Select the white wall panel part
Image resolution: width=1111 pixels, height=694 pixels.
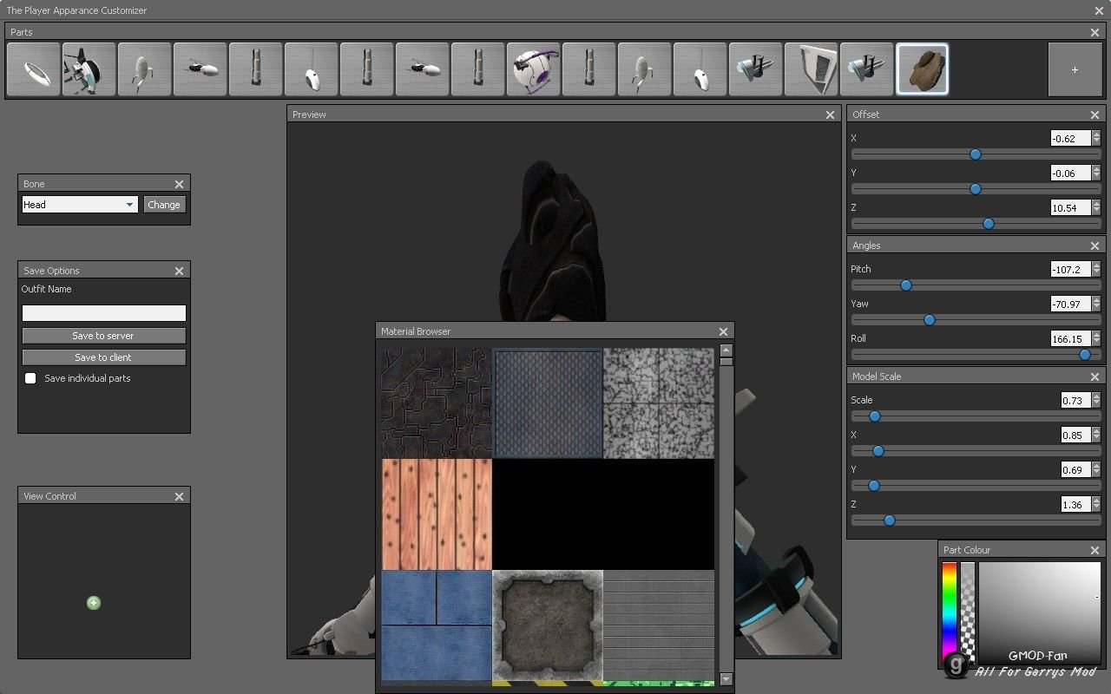click(812, 69)
